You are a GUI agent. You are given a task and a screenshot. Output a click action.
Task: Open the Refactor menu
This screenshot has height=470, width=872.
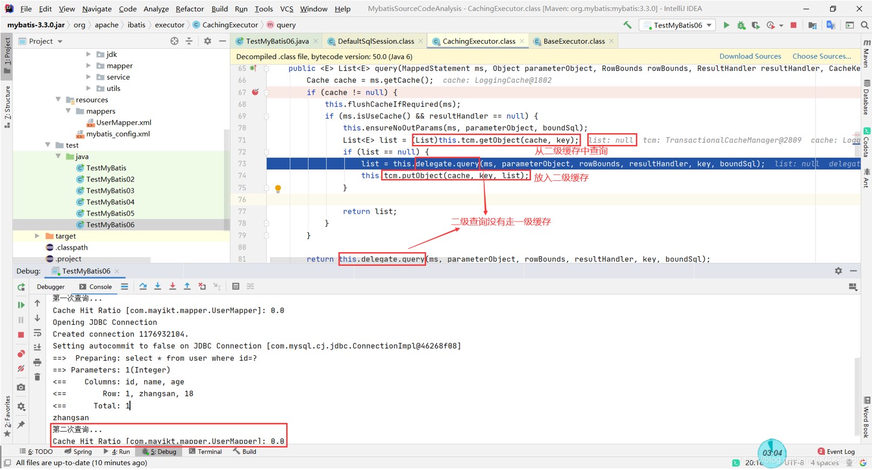(x=189, y=9)
